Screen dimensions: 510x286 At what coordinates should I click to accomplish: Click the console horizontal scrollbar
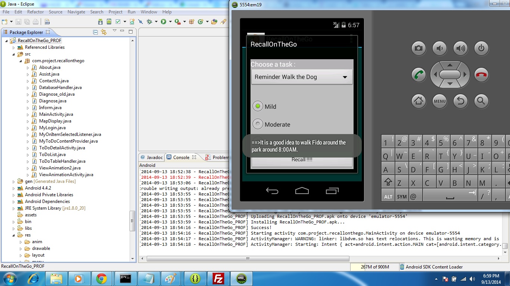(x=248, y=258)
